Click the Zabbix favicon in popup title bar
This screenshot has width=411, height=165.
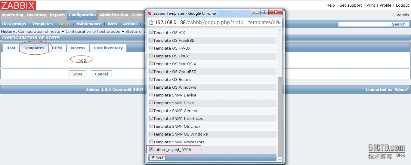pos(150,13)
